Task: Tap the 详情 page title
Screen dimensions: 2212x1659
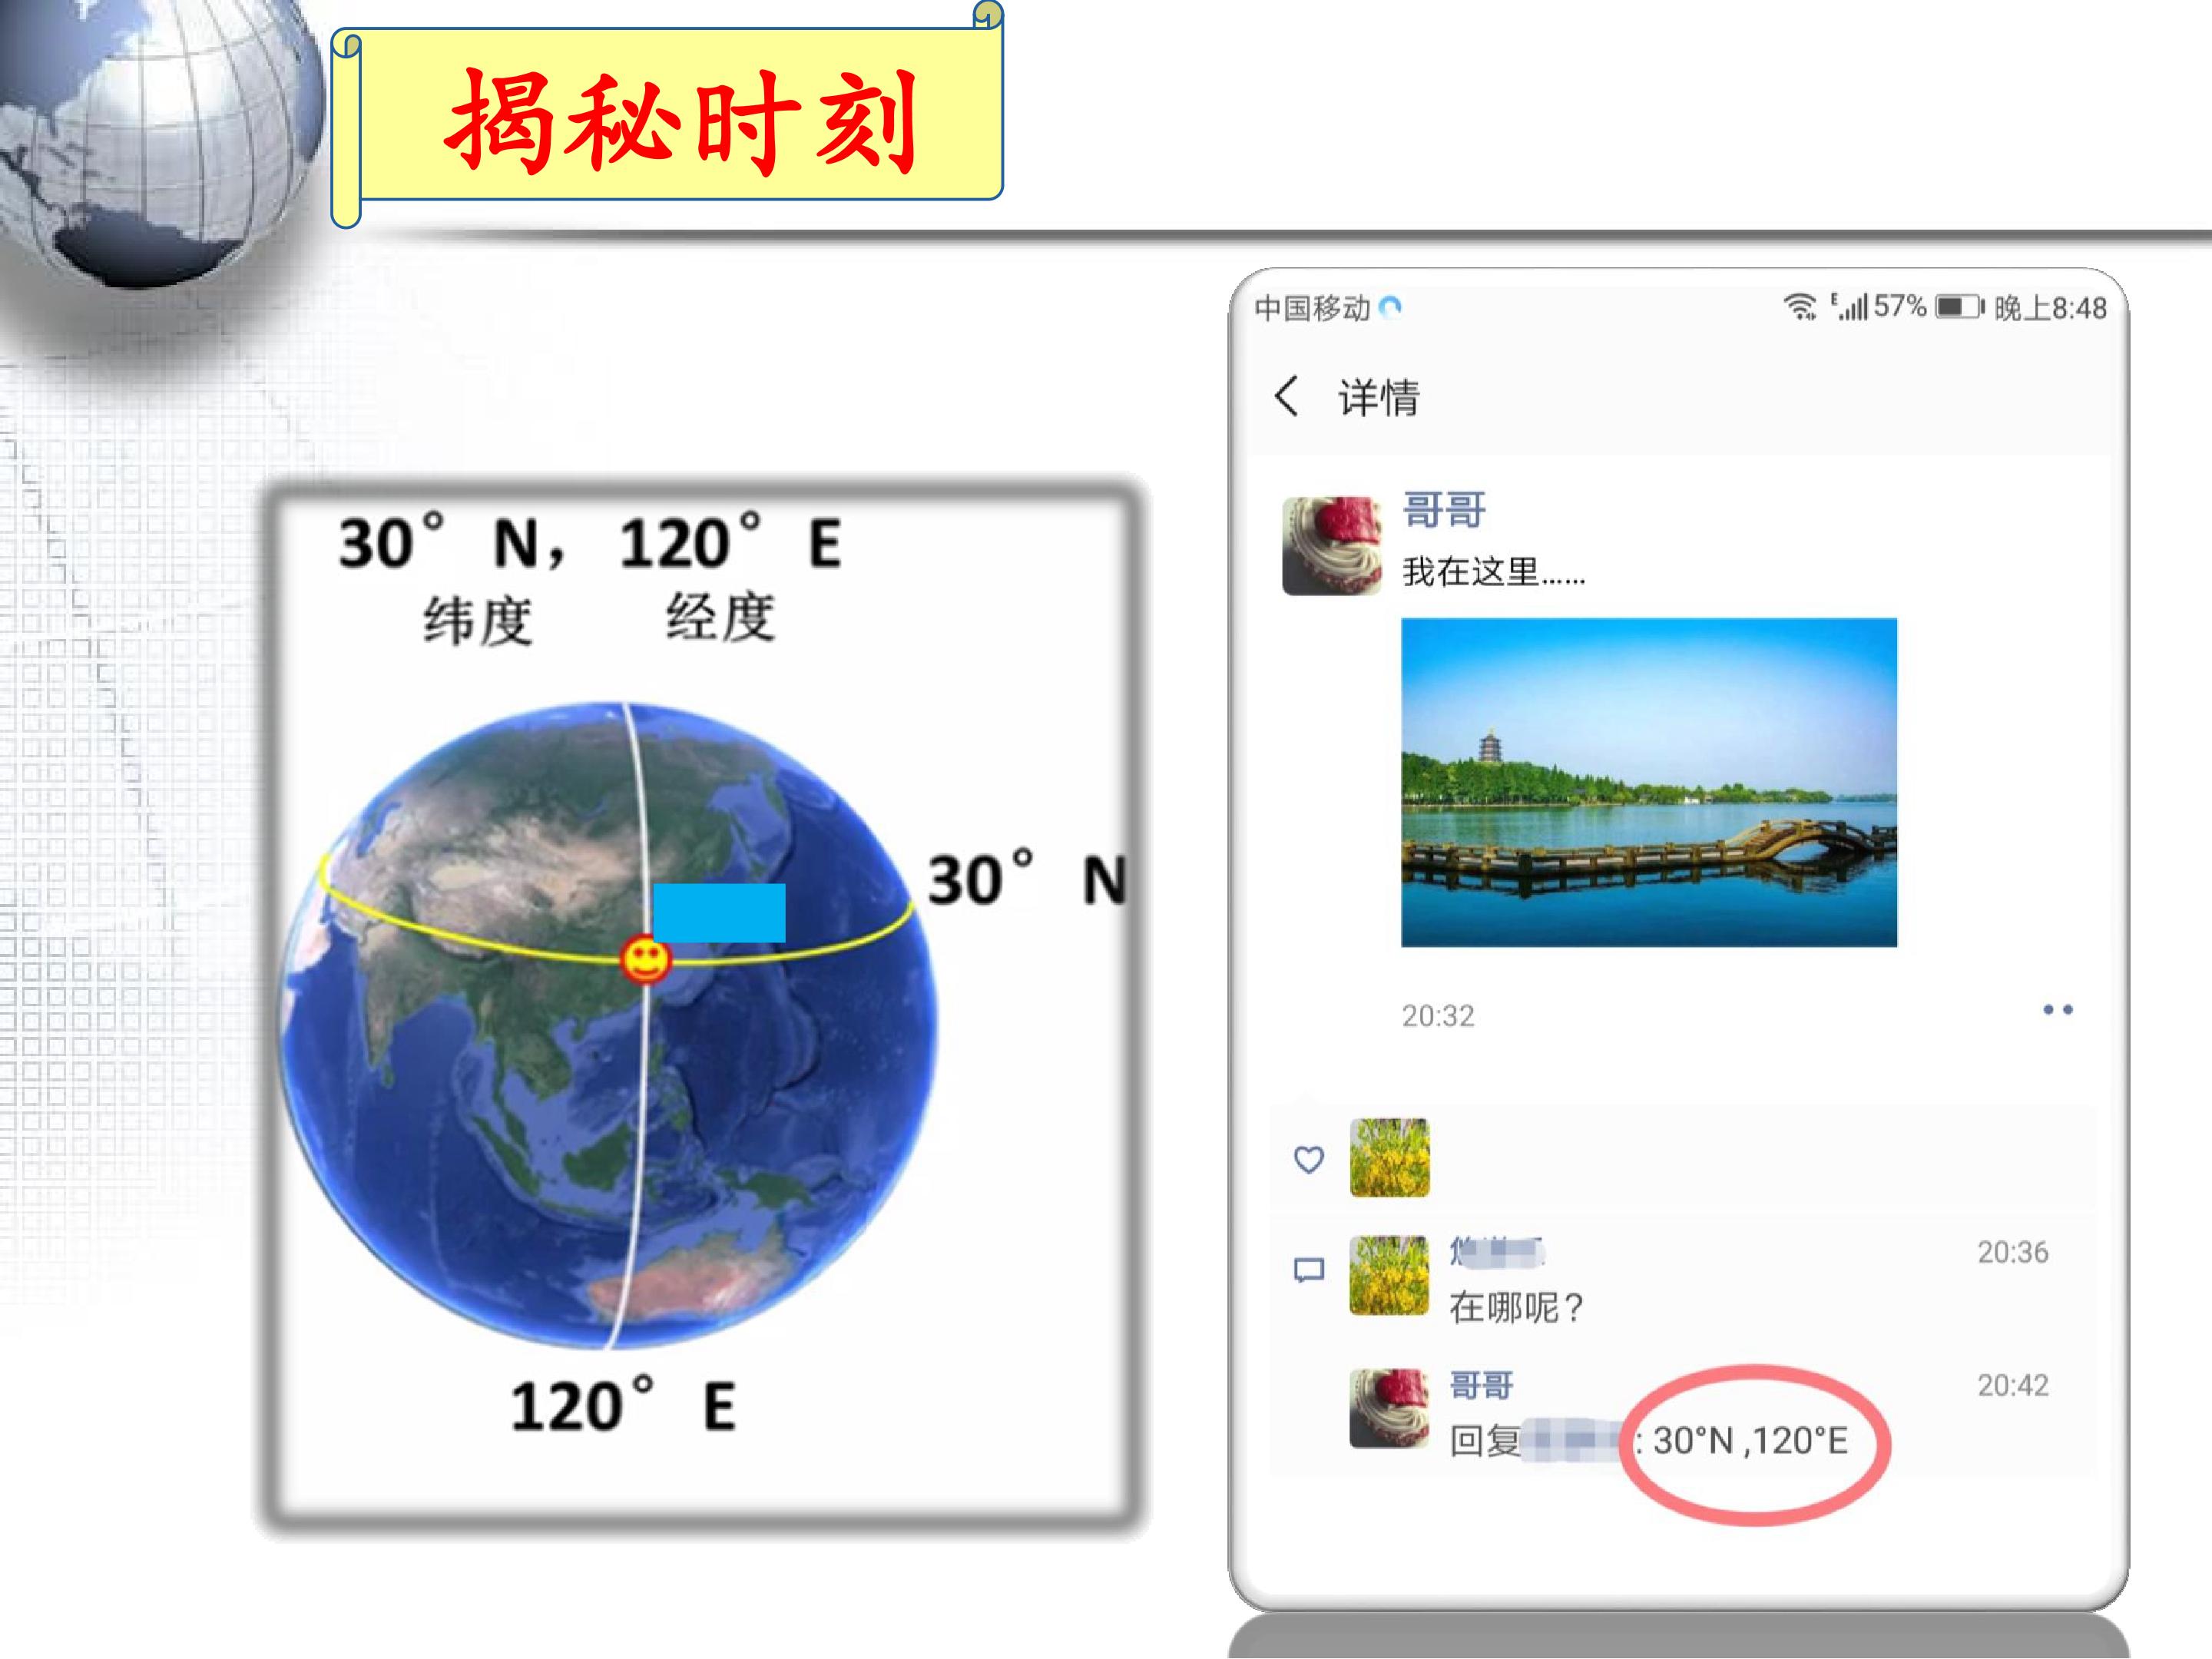Action: [1379, 397]
